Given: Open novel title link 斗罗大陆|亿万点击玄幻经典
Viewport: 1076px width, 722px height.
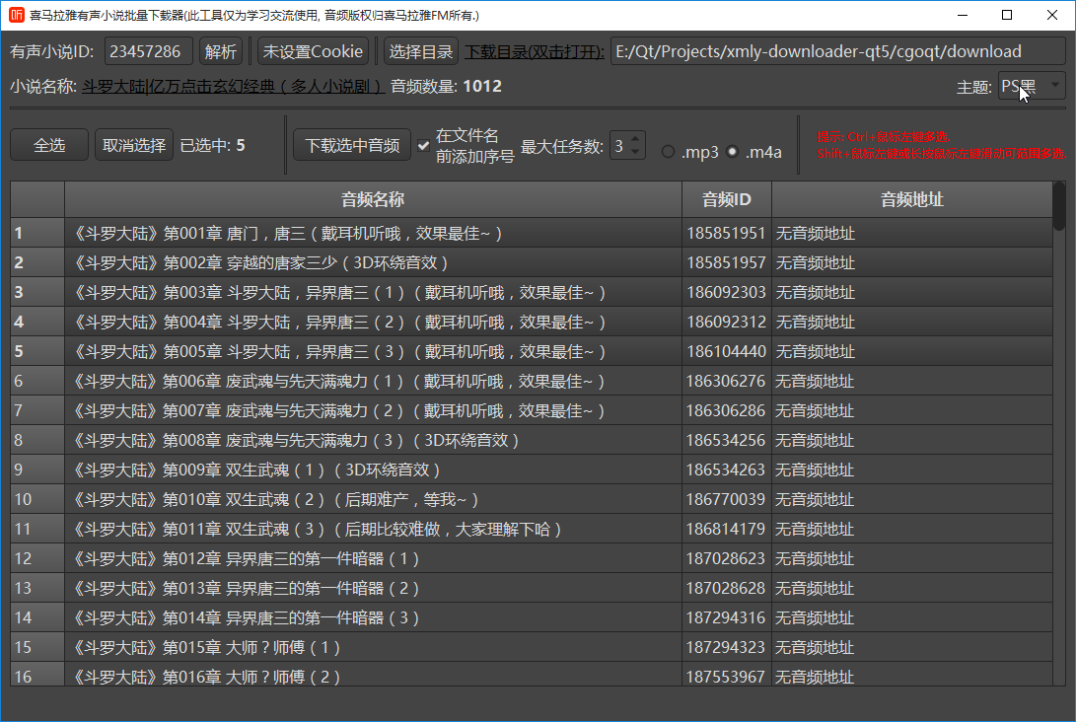Looking at the screenshot, I should click(x=233, y=87).
